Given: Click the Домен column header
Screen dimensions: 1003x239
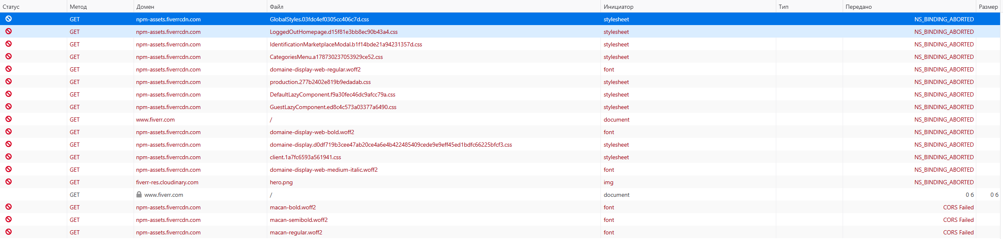Looking at the screenshot, I should click(x=145, y=7).
